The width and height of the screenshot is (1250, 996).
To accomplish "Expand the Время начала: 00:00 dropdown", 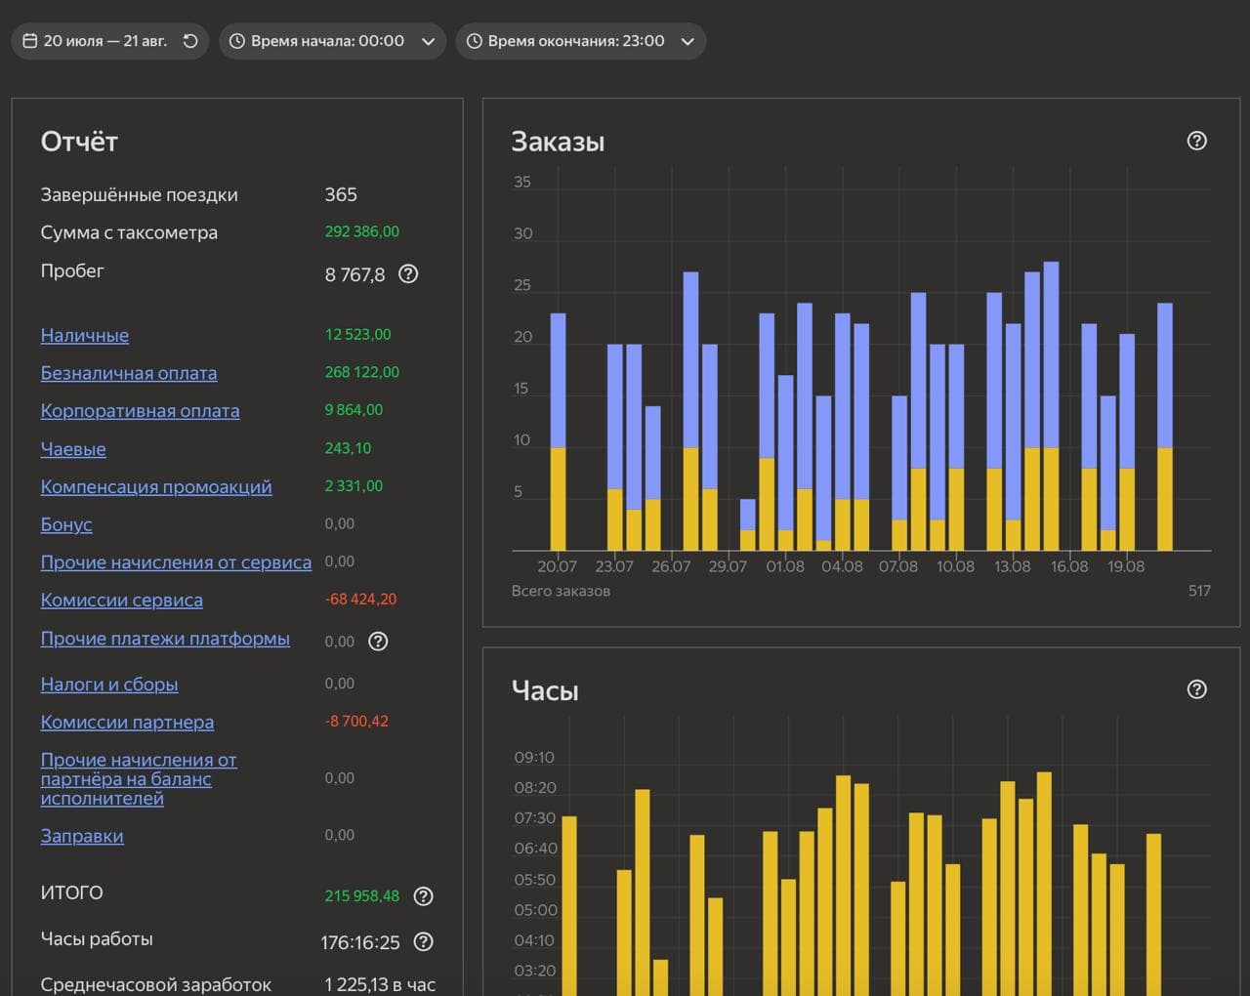I will pyautogui.click(x=332, y=41).
